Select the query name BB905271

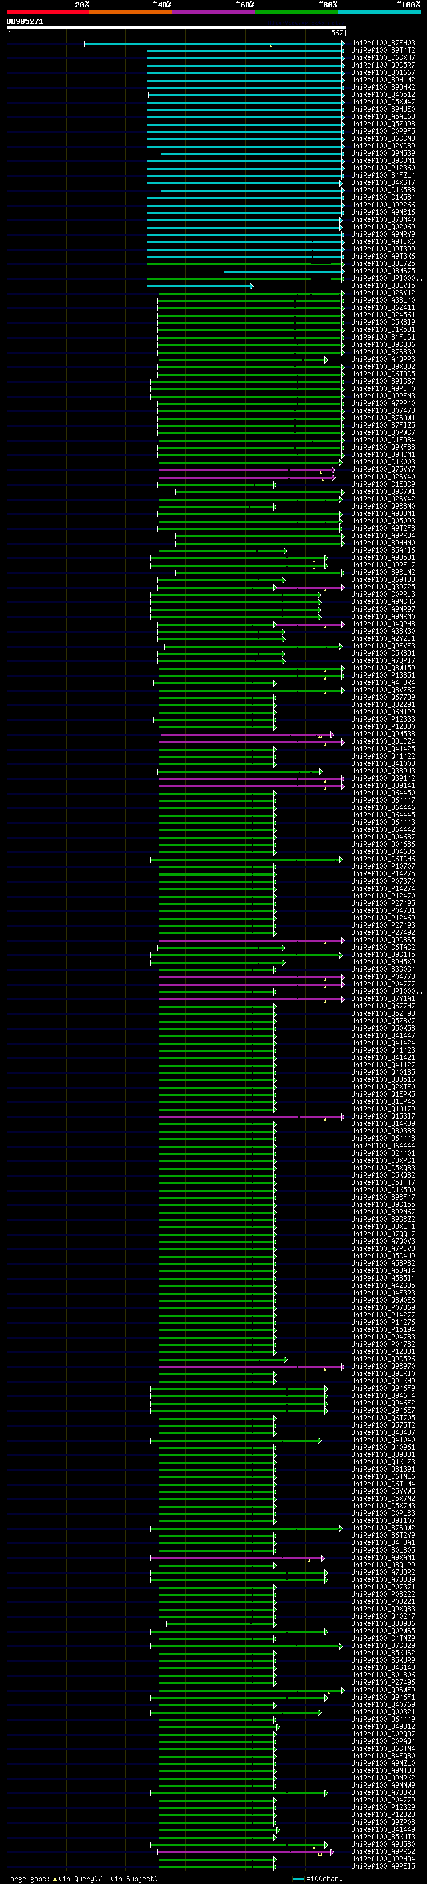point(25,22)
